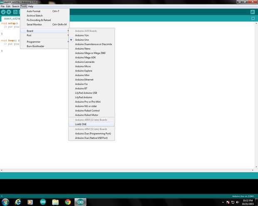Click the New sketch toolbar icon
The image size is (258, 206).
[15, 12]
